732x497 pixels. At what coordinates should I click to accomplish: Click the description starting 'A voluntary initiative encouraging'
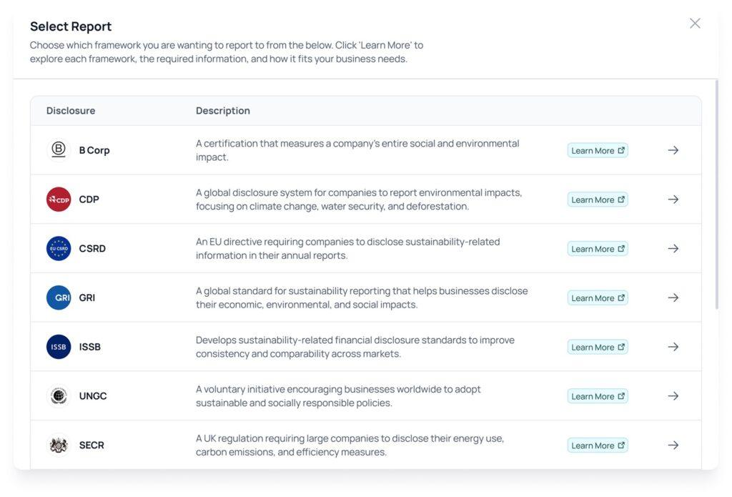(x=338, y=396)
